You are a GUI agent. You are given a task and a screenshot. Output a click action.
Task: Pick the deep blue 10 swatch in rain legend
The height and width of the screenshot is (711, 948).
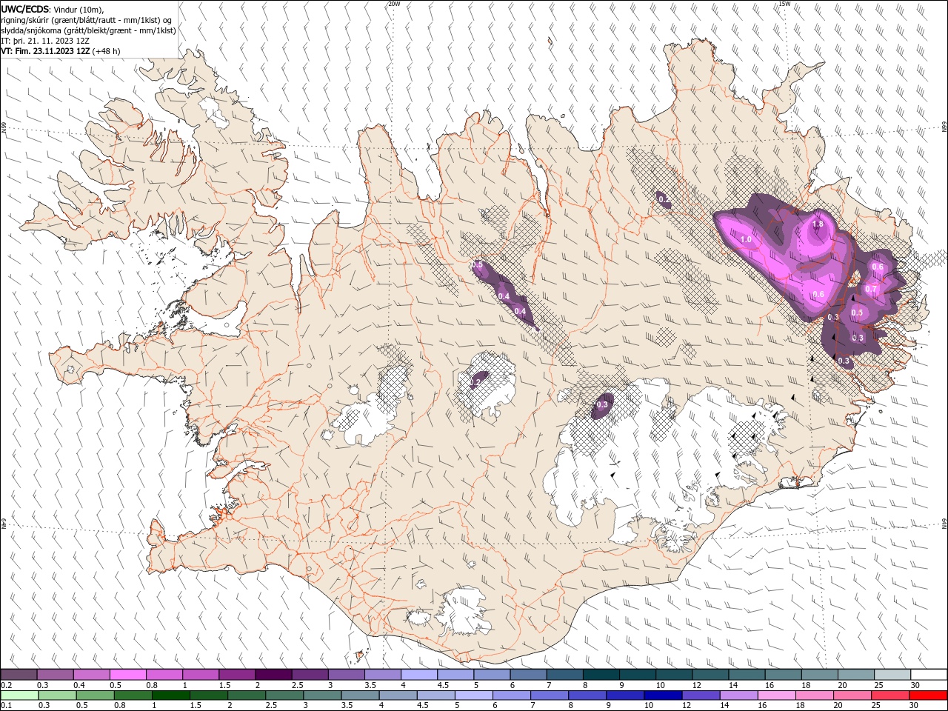pyautogui.click(x=662, y=695)
